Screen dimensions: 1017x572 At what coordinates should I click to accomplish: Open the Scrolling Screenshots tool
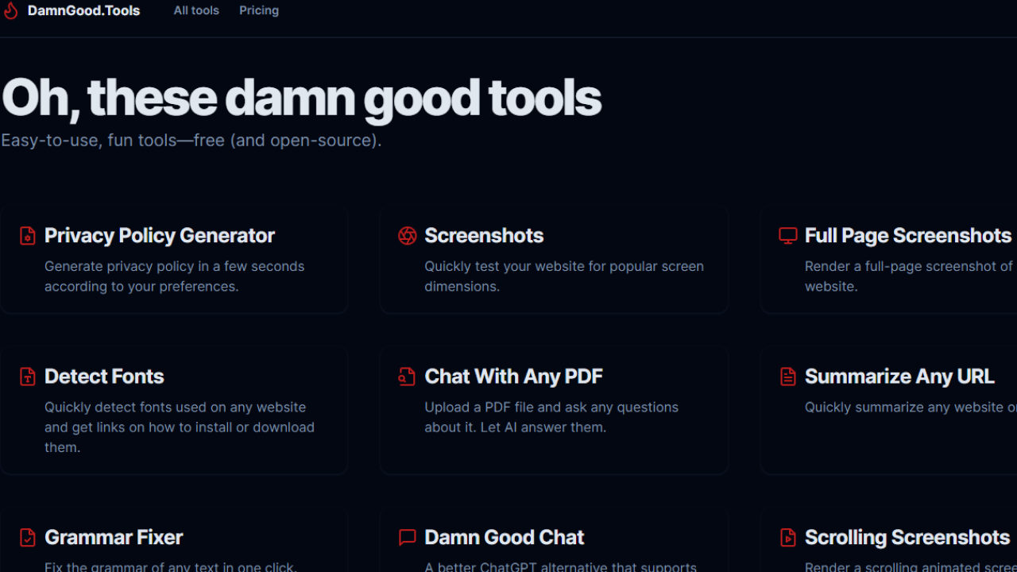point(907,538)
